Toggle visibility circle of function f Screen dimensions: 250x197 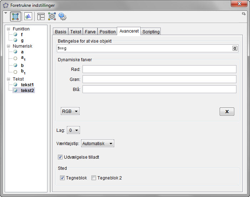pyautogui.click(x=15, y=35)
